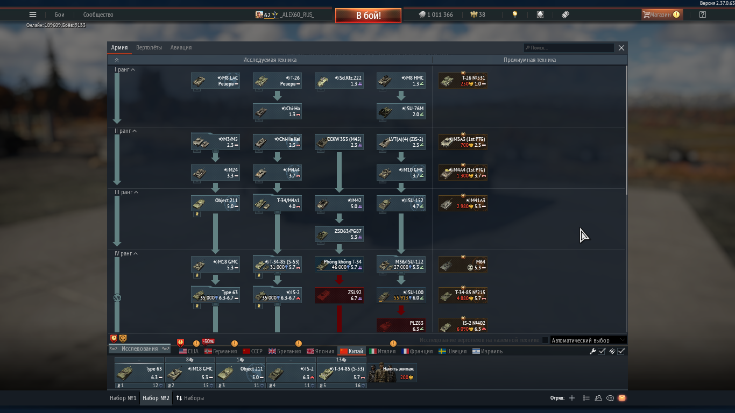Toggle auto-refill ammo checkbox

pyautogui.click(x=621, y=351)
